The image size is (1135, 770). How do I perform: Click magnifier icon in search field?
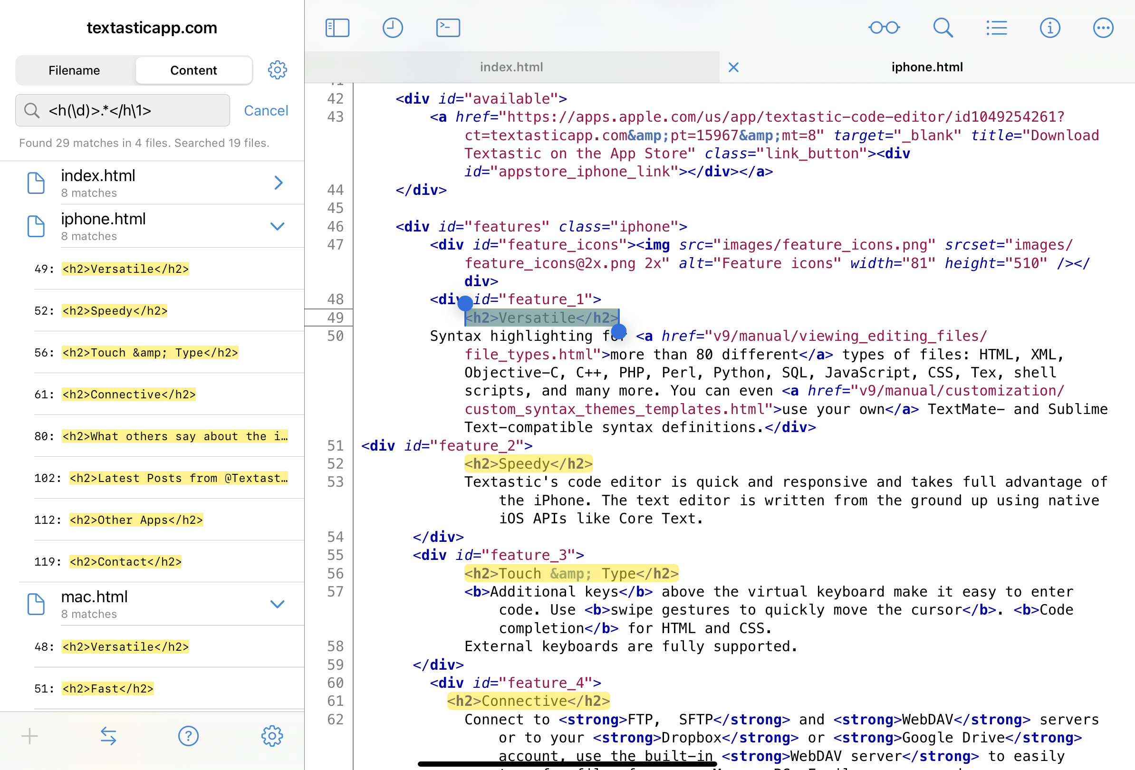(x=32, y=110)
